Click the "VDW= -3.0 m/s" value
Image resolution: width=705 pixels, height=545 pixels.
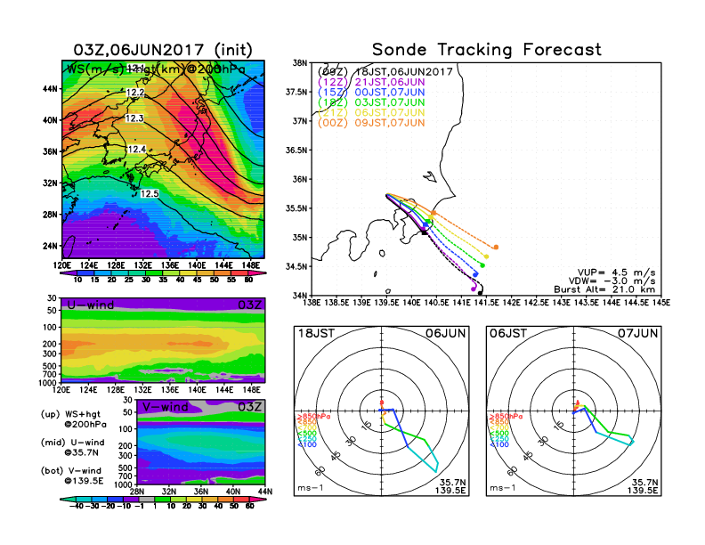coord(612,281)
